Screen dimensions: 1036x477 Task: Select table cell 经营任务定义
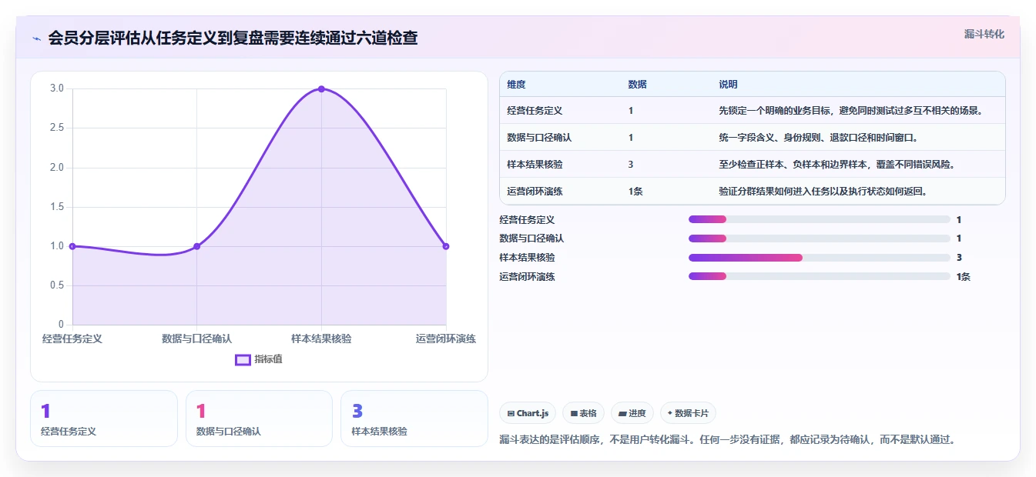535,111
